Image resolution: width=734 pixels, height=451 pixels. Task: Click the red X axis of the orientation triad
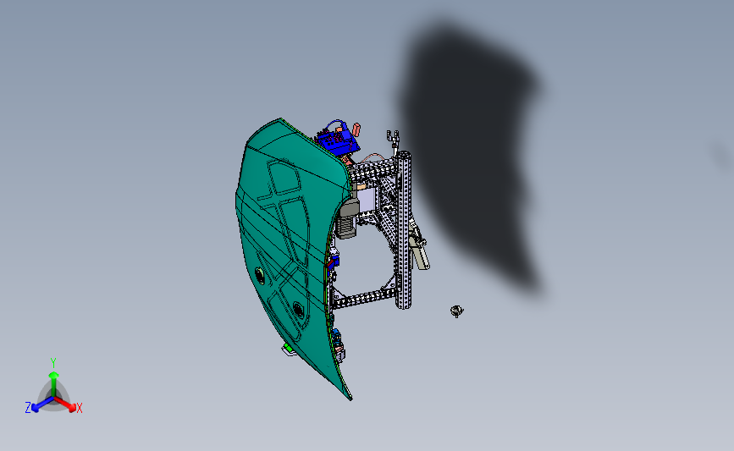click(x=68, y=405)
